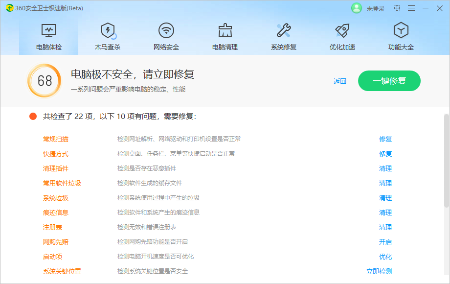Click the heading 电脑极不安全，请立即修复
Image resolution: width=450 pixels, height=284 pixels.
[x=133, y=74]
